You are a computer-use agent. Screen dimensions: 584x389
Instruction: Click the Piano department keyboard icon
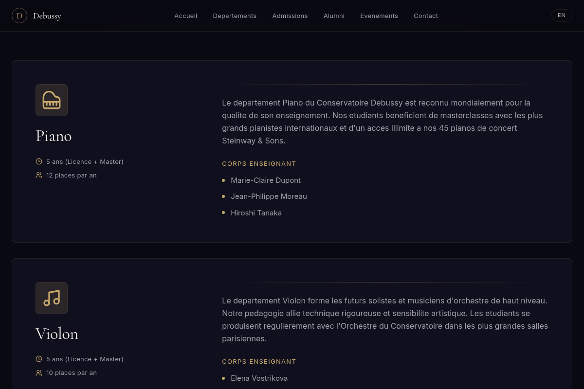point(52,100)
